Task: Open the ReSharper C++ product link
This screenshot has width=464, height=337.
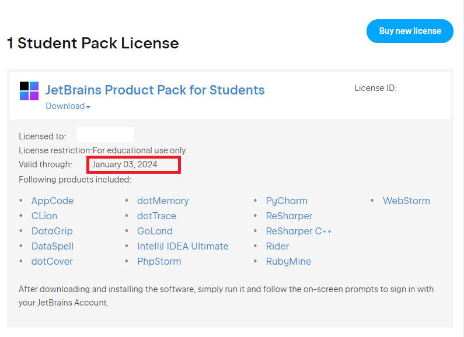Action: click(x=299, y=231)
